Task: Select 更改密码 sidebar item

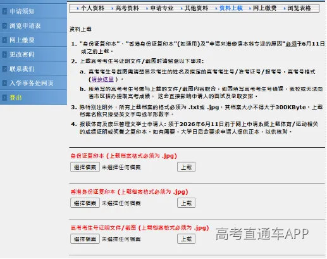Action: (x=22, y=54)
